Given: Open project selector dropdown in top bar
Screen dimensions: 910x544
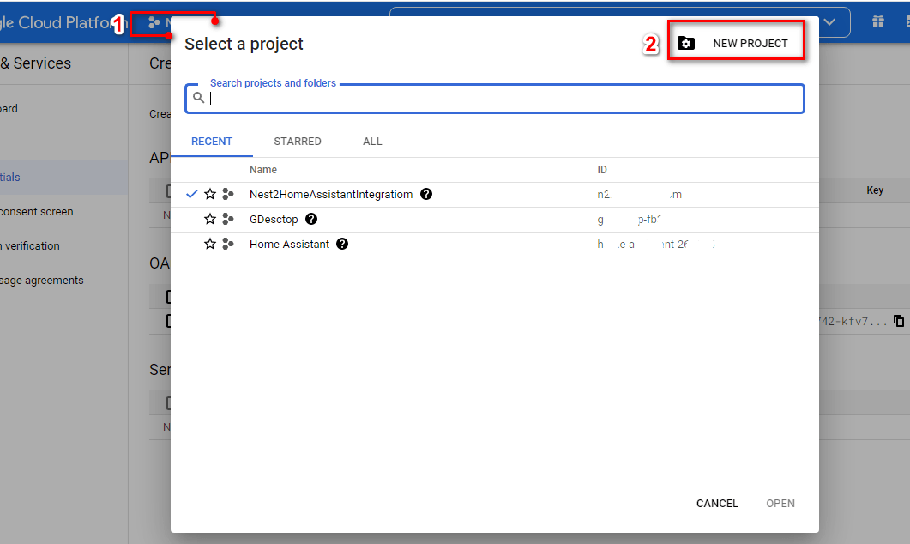Looking at the screenshot, I should click(159, 23).
